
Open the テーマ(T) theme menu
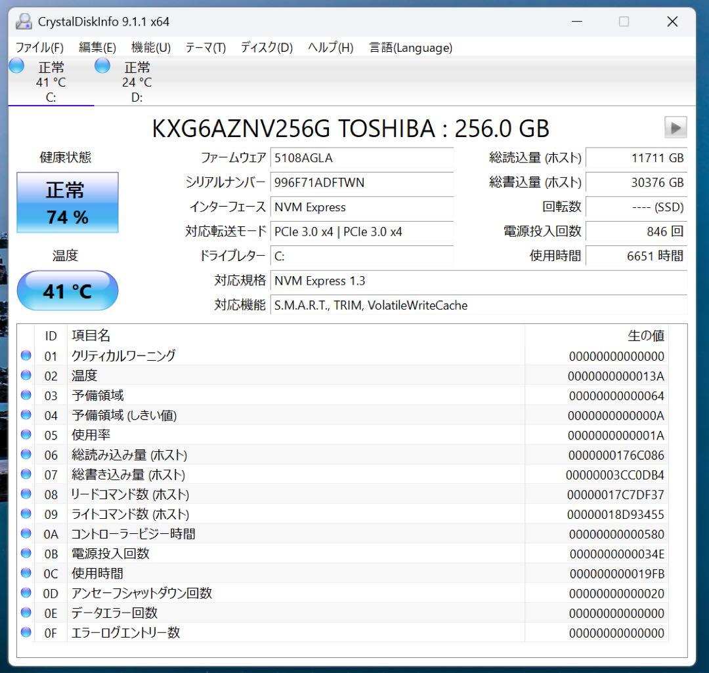coord(205,47)
